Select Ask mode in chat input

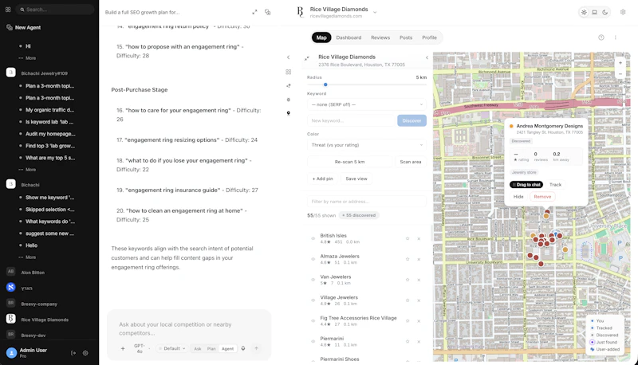click(x=198, y=349)
